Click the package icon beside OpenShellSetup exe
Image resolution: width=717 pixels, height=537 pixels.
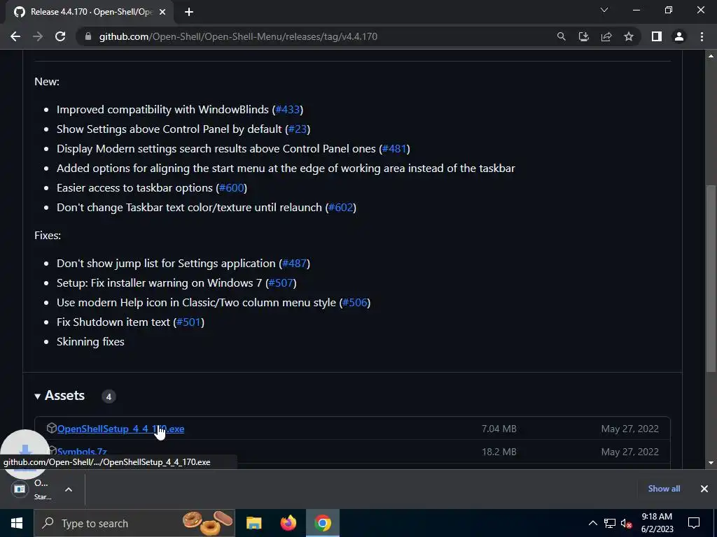click(x=51, y=429)
